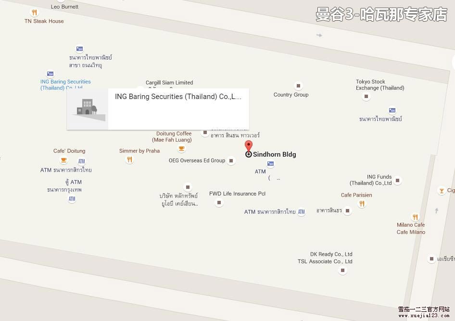This screenshot has height=321, width=455.
Task: Click the TN Steak House label
Action: [x=44, y=21]
